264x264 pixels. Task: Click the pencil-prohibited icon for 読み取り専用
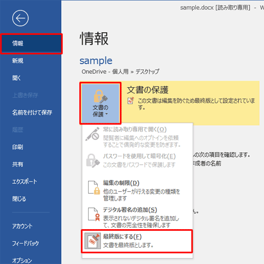coord(92,134)
